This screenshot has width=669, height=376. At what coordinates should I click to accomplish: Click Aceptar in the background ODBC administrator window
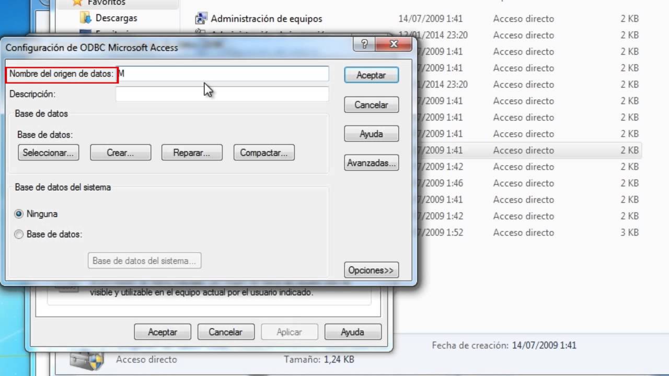point(163,332)
